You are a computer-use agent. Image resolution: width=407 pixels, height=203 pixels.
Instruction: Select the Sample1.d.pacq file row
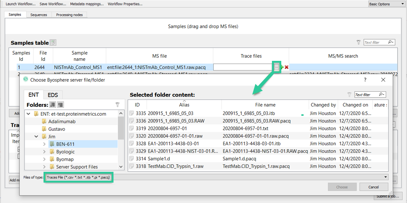tap(258, 159)
